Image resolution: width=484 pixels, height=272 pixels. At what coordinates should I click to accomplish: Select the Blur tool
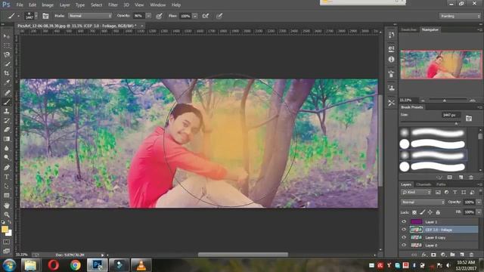7,148
